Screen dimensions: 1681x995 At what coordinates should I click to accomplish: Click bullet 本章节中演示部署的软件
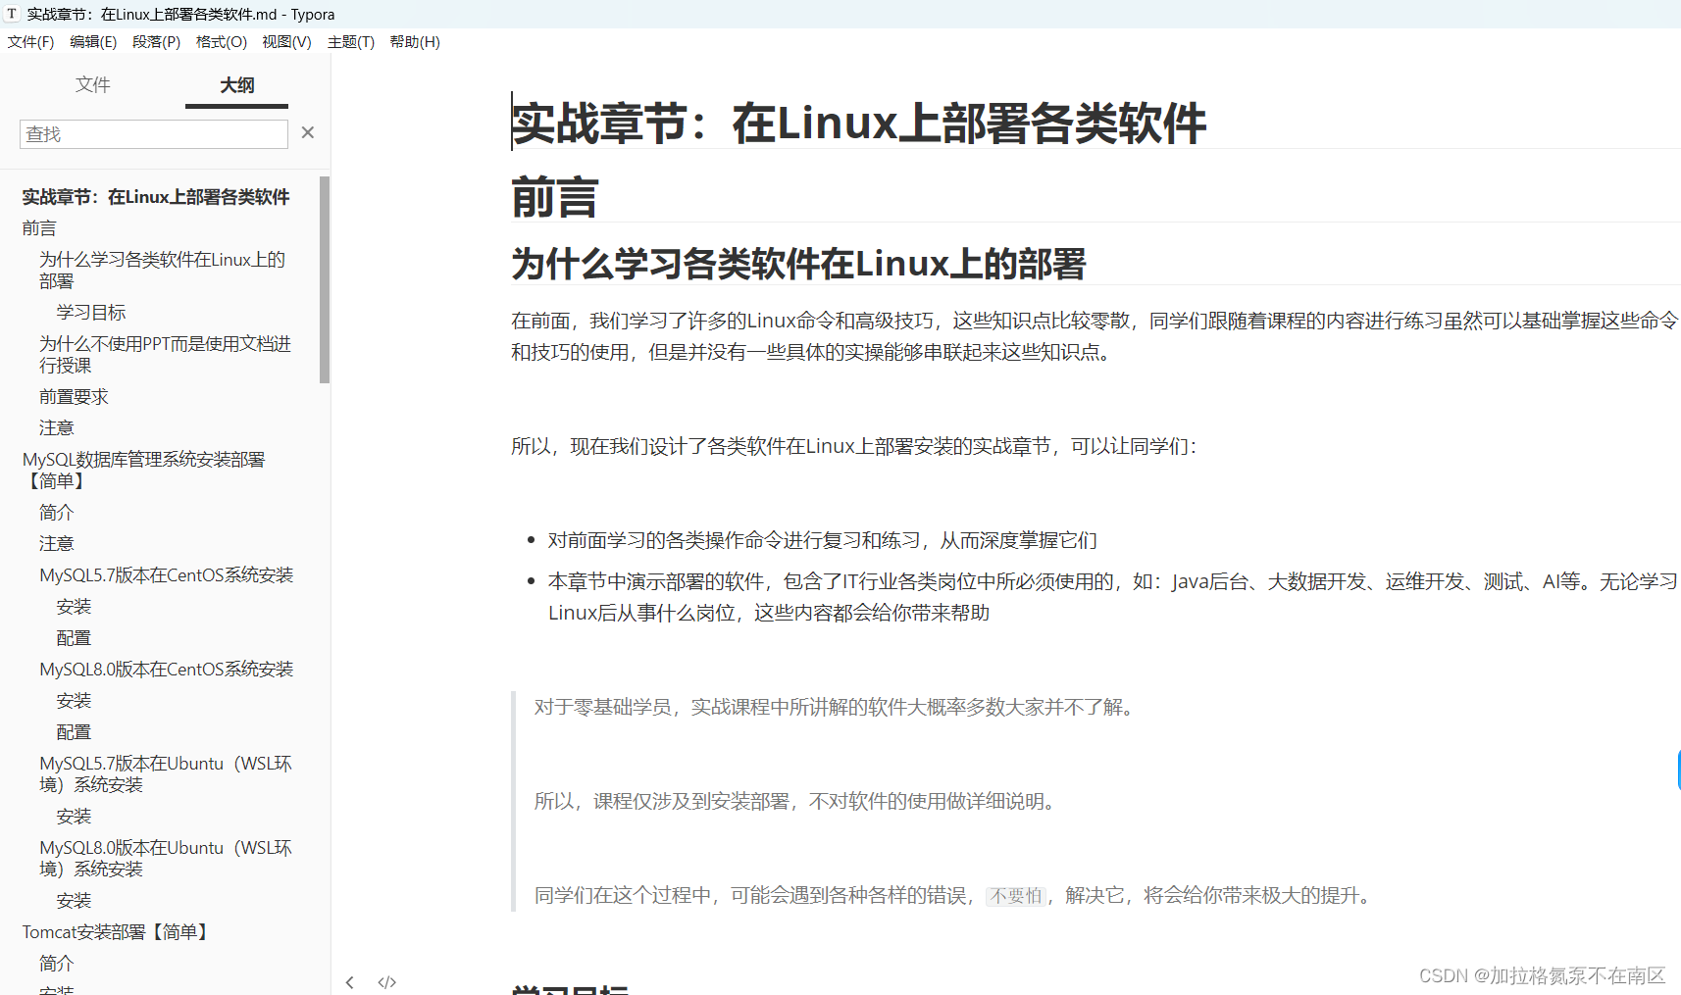[x=1114, y=597]
